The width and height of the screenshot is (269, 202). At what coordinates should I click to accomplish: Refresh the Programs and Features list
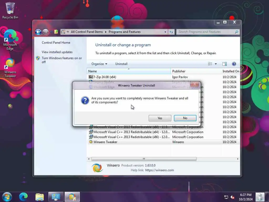pos(171,32)
